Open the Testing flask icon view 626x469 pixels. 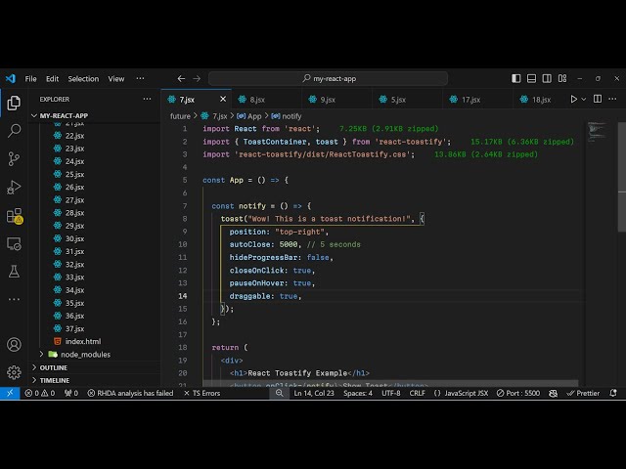[x=14, y=272]
